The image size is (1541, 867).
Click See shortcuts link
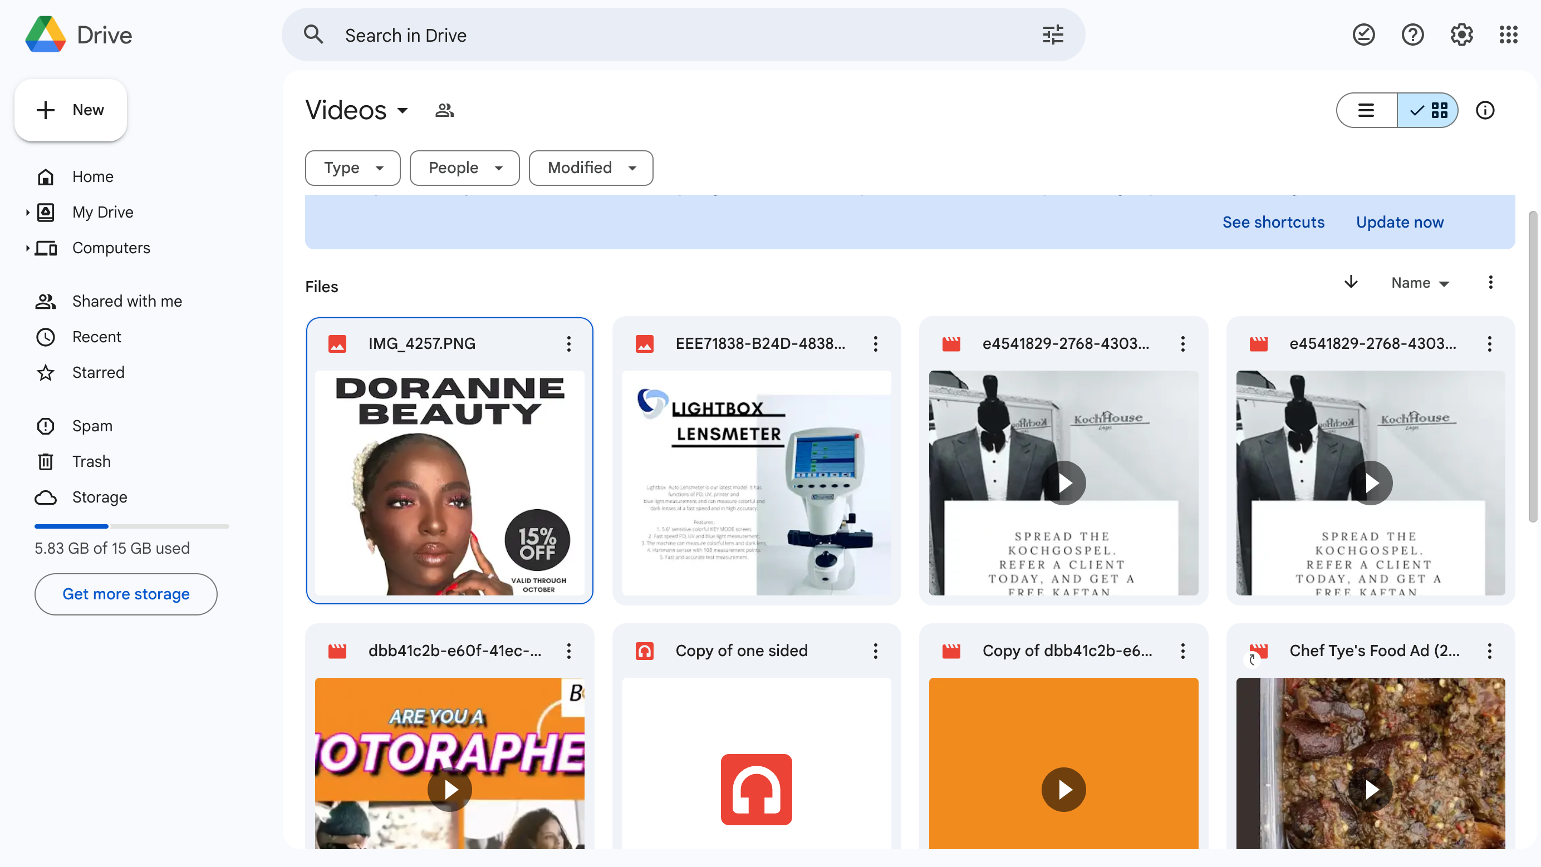pos(1273,223)
